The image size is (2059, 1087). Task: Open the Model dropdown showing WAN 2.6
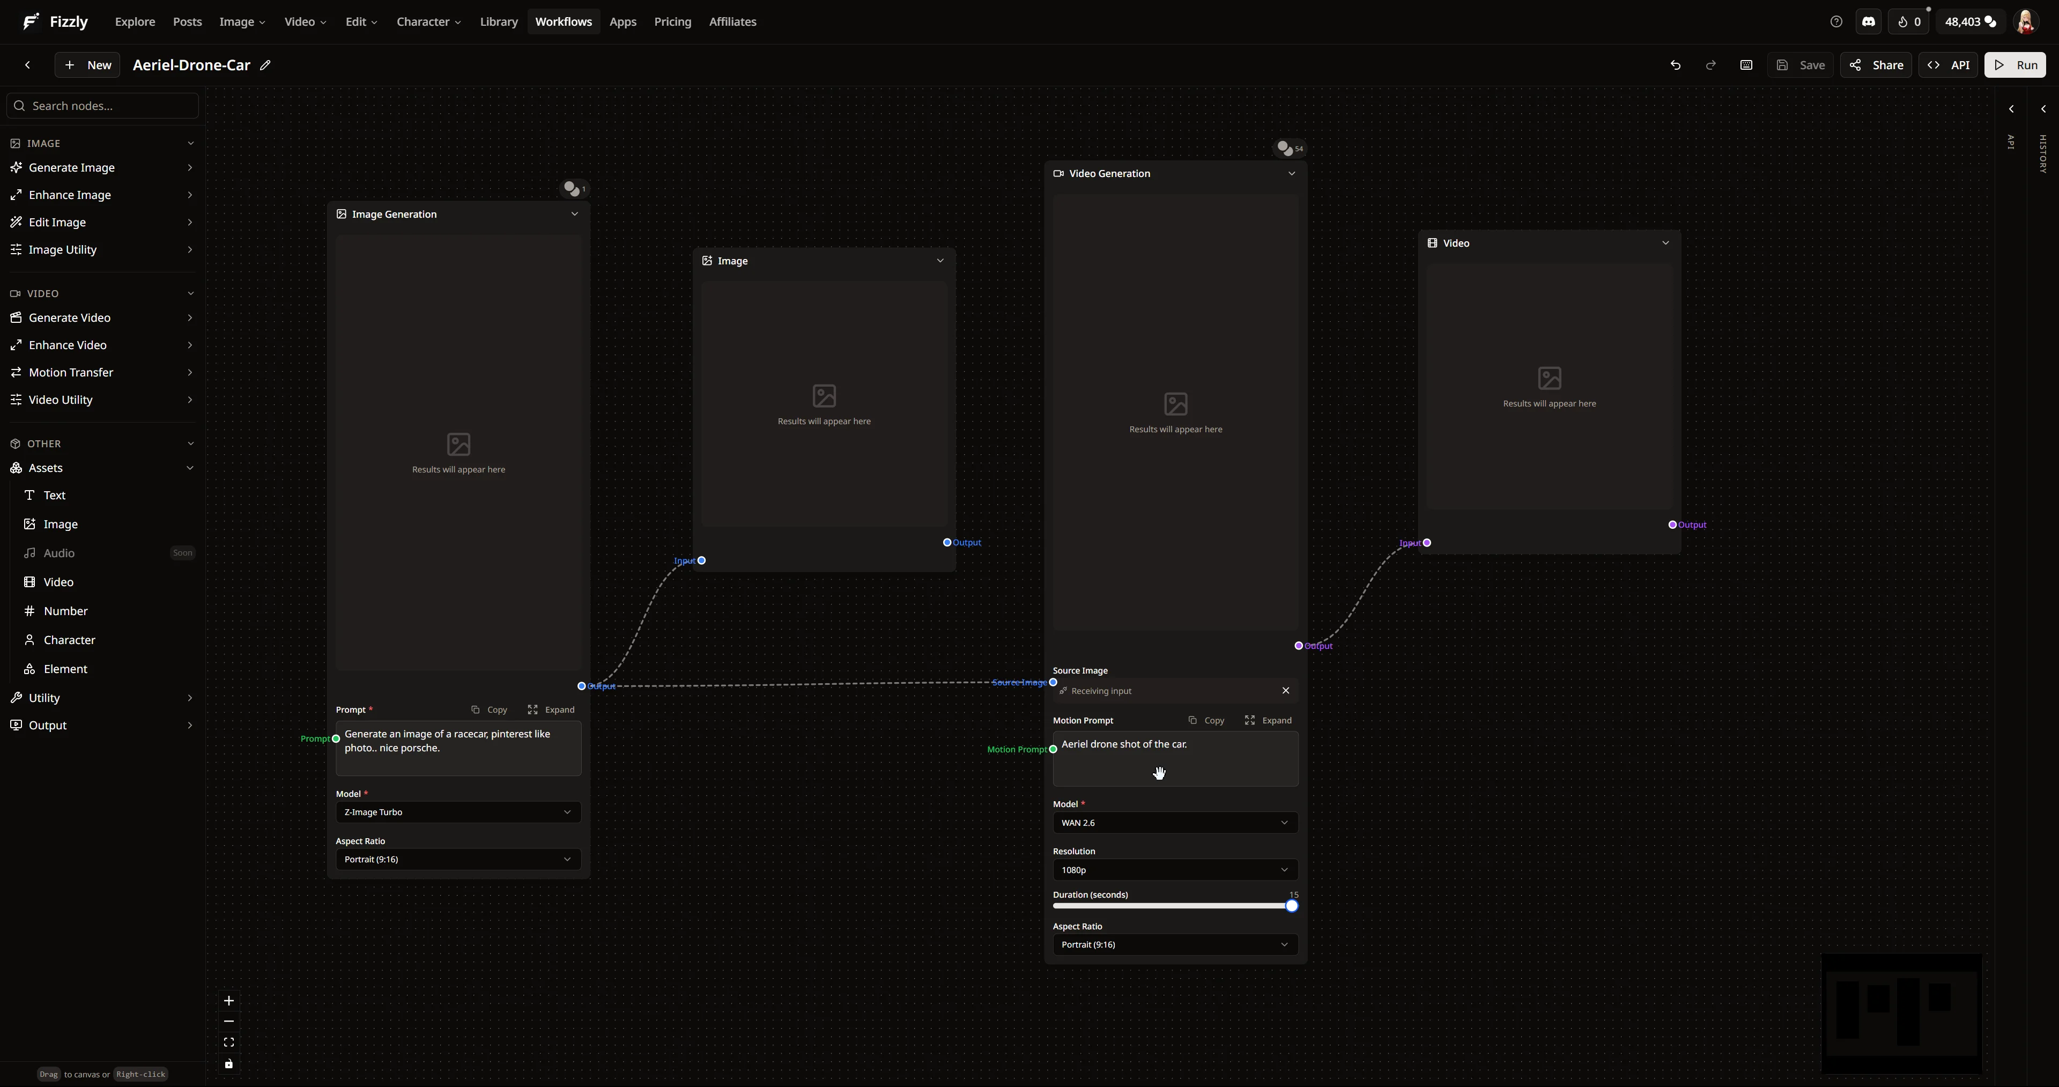click(1174, 823)
